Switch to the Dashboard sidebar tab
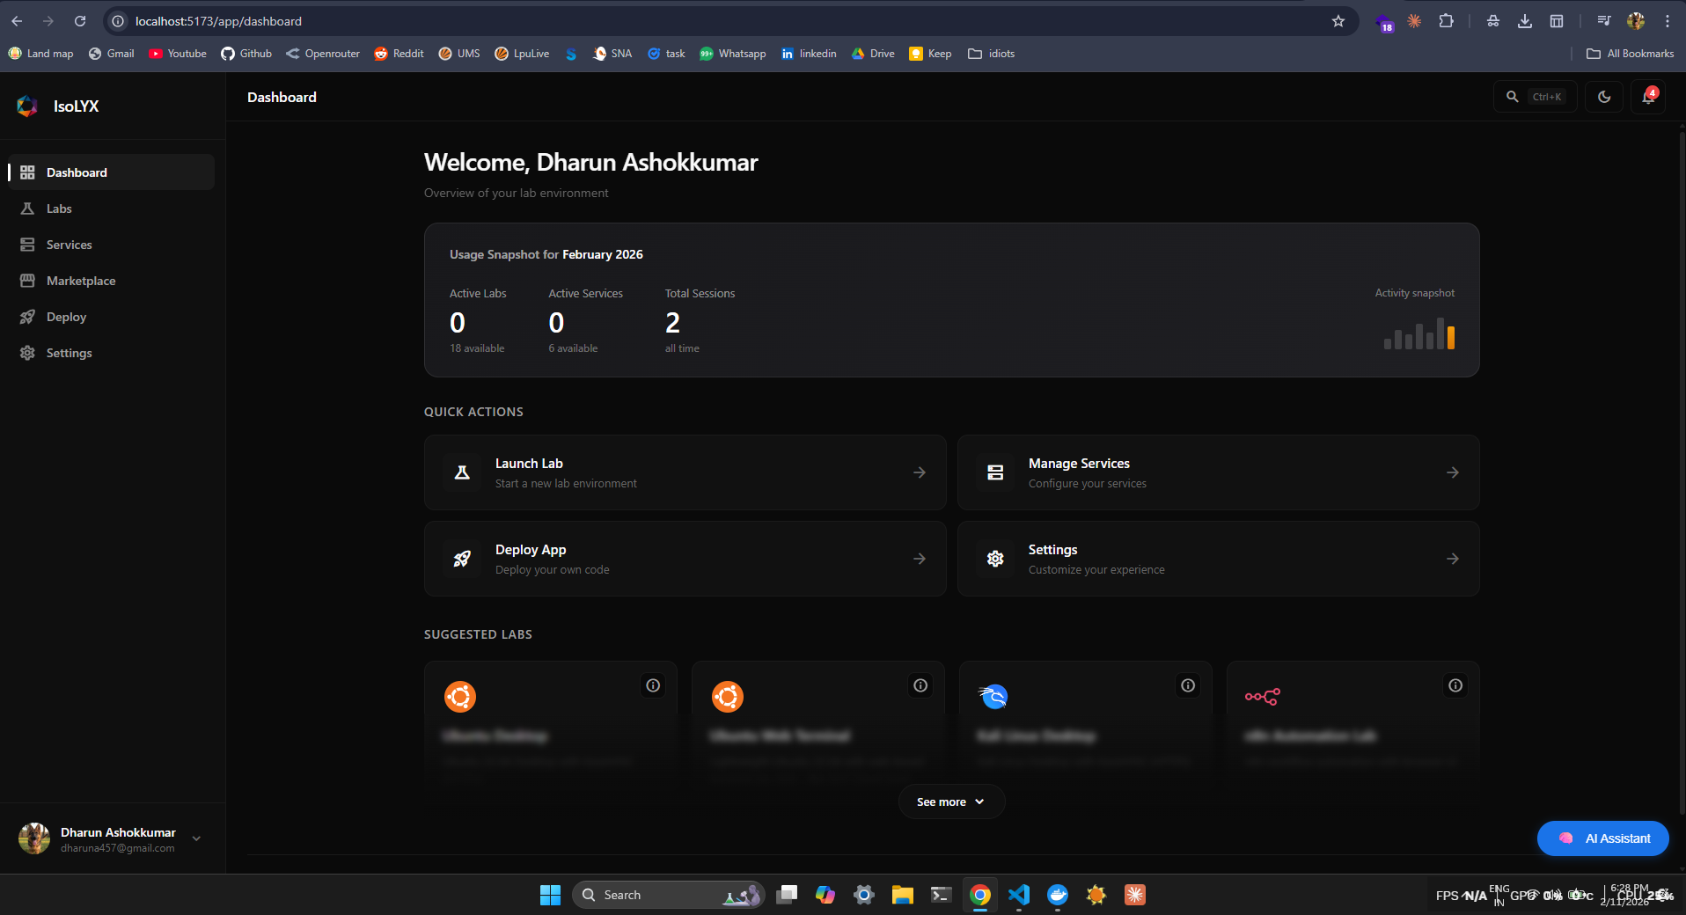The image size is (1686, 915). coord(77,172)
